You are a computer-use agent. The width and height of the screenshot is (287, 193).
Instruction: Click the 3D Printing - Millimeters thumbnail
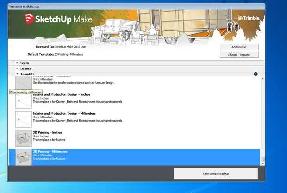pos(24,157)
